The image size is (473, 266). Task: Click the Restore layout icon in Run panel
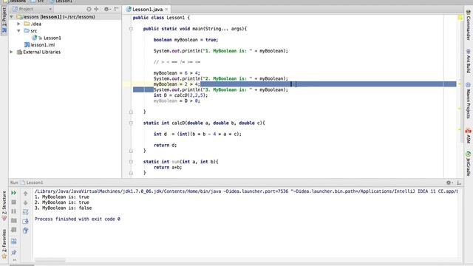tap(13, 242)
